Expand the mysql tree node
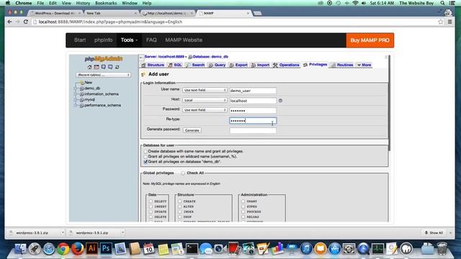Viewport: 461px width, 259px height. tap(76, 99)
